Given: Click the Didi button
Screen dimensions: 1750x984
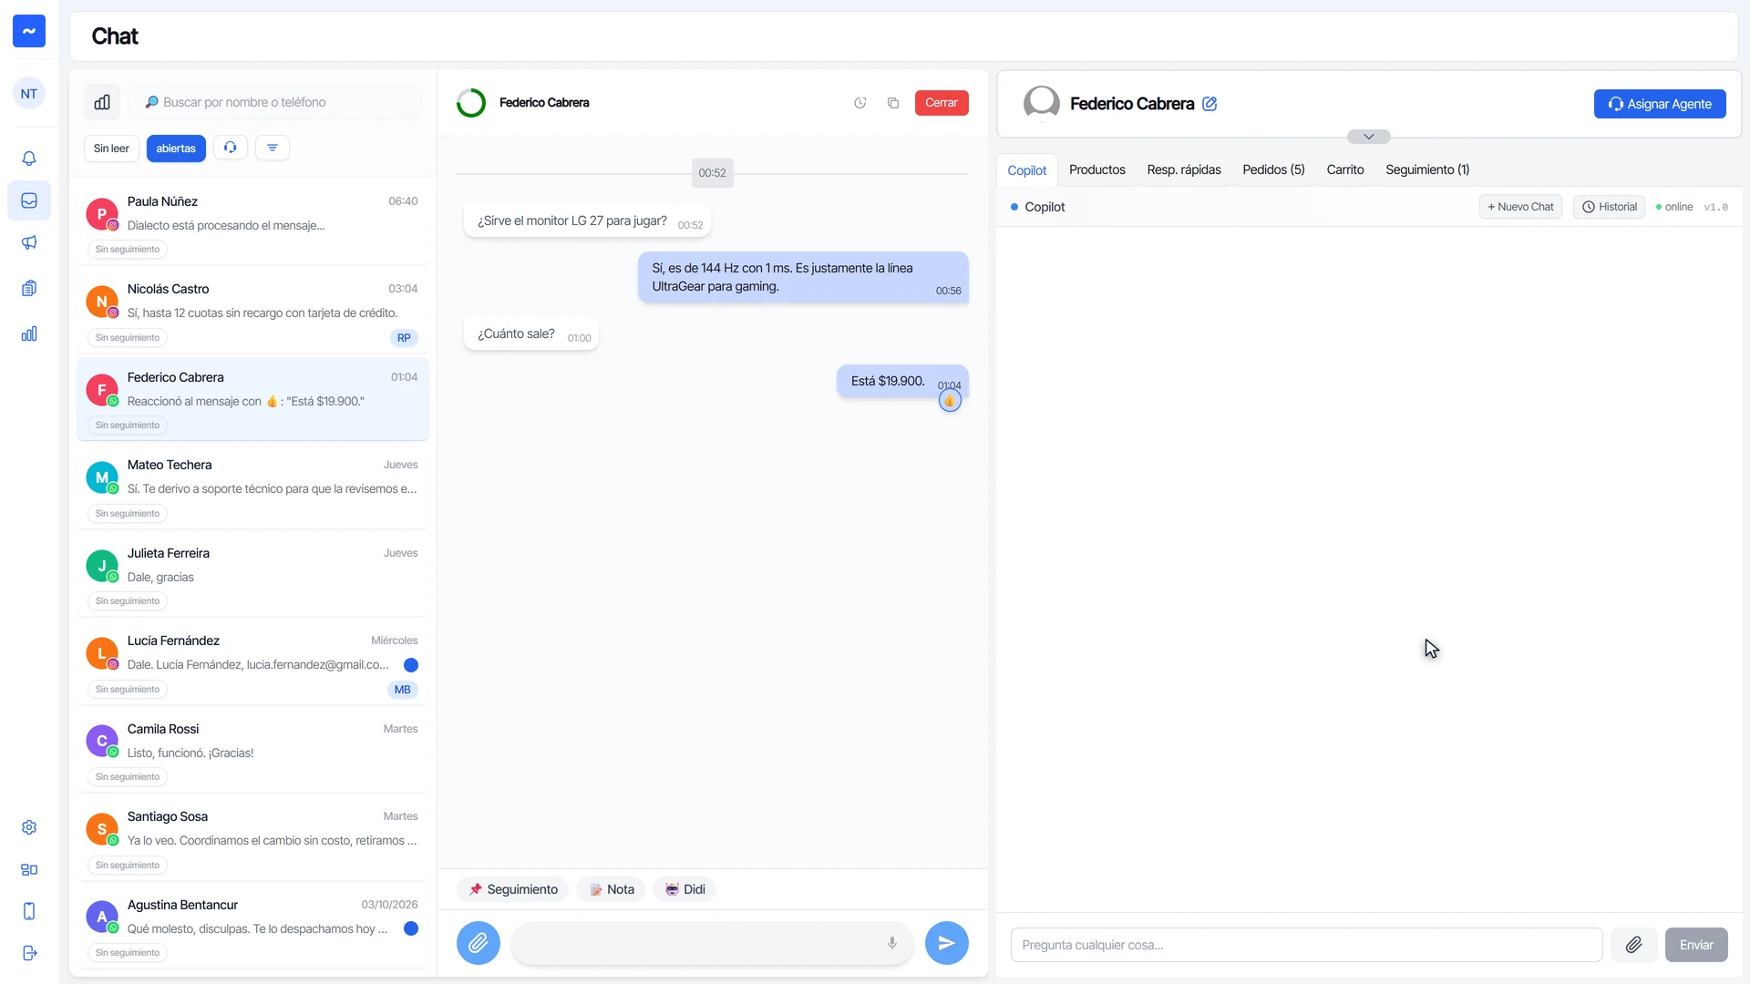Looking at the screenshot, I should coord(685,889).
